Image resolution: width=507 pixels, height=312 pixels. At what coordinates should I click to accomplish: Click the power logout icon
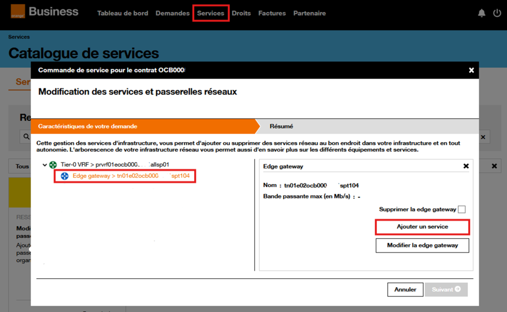pyautogui.click(x=497, y=13)
